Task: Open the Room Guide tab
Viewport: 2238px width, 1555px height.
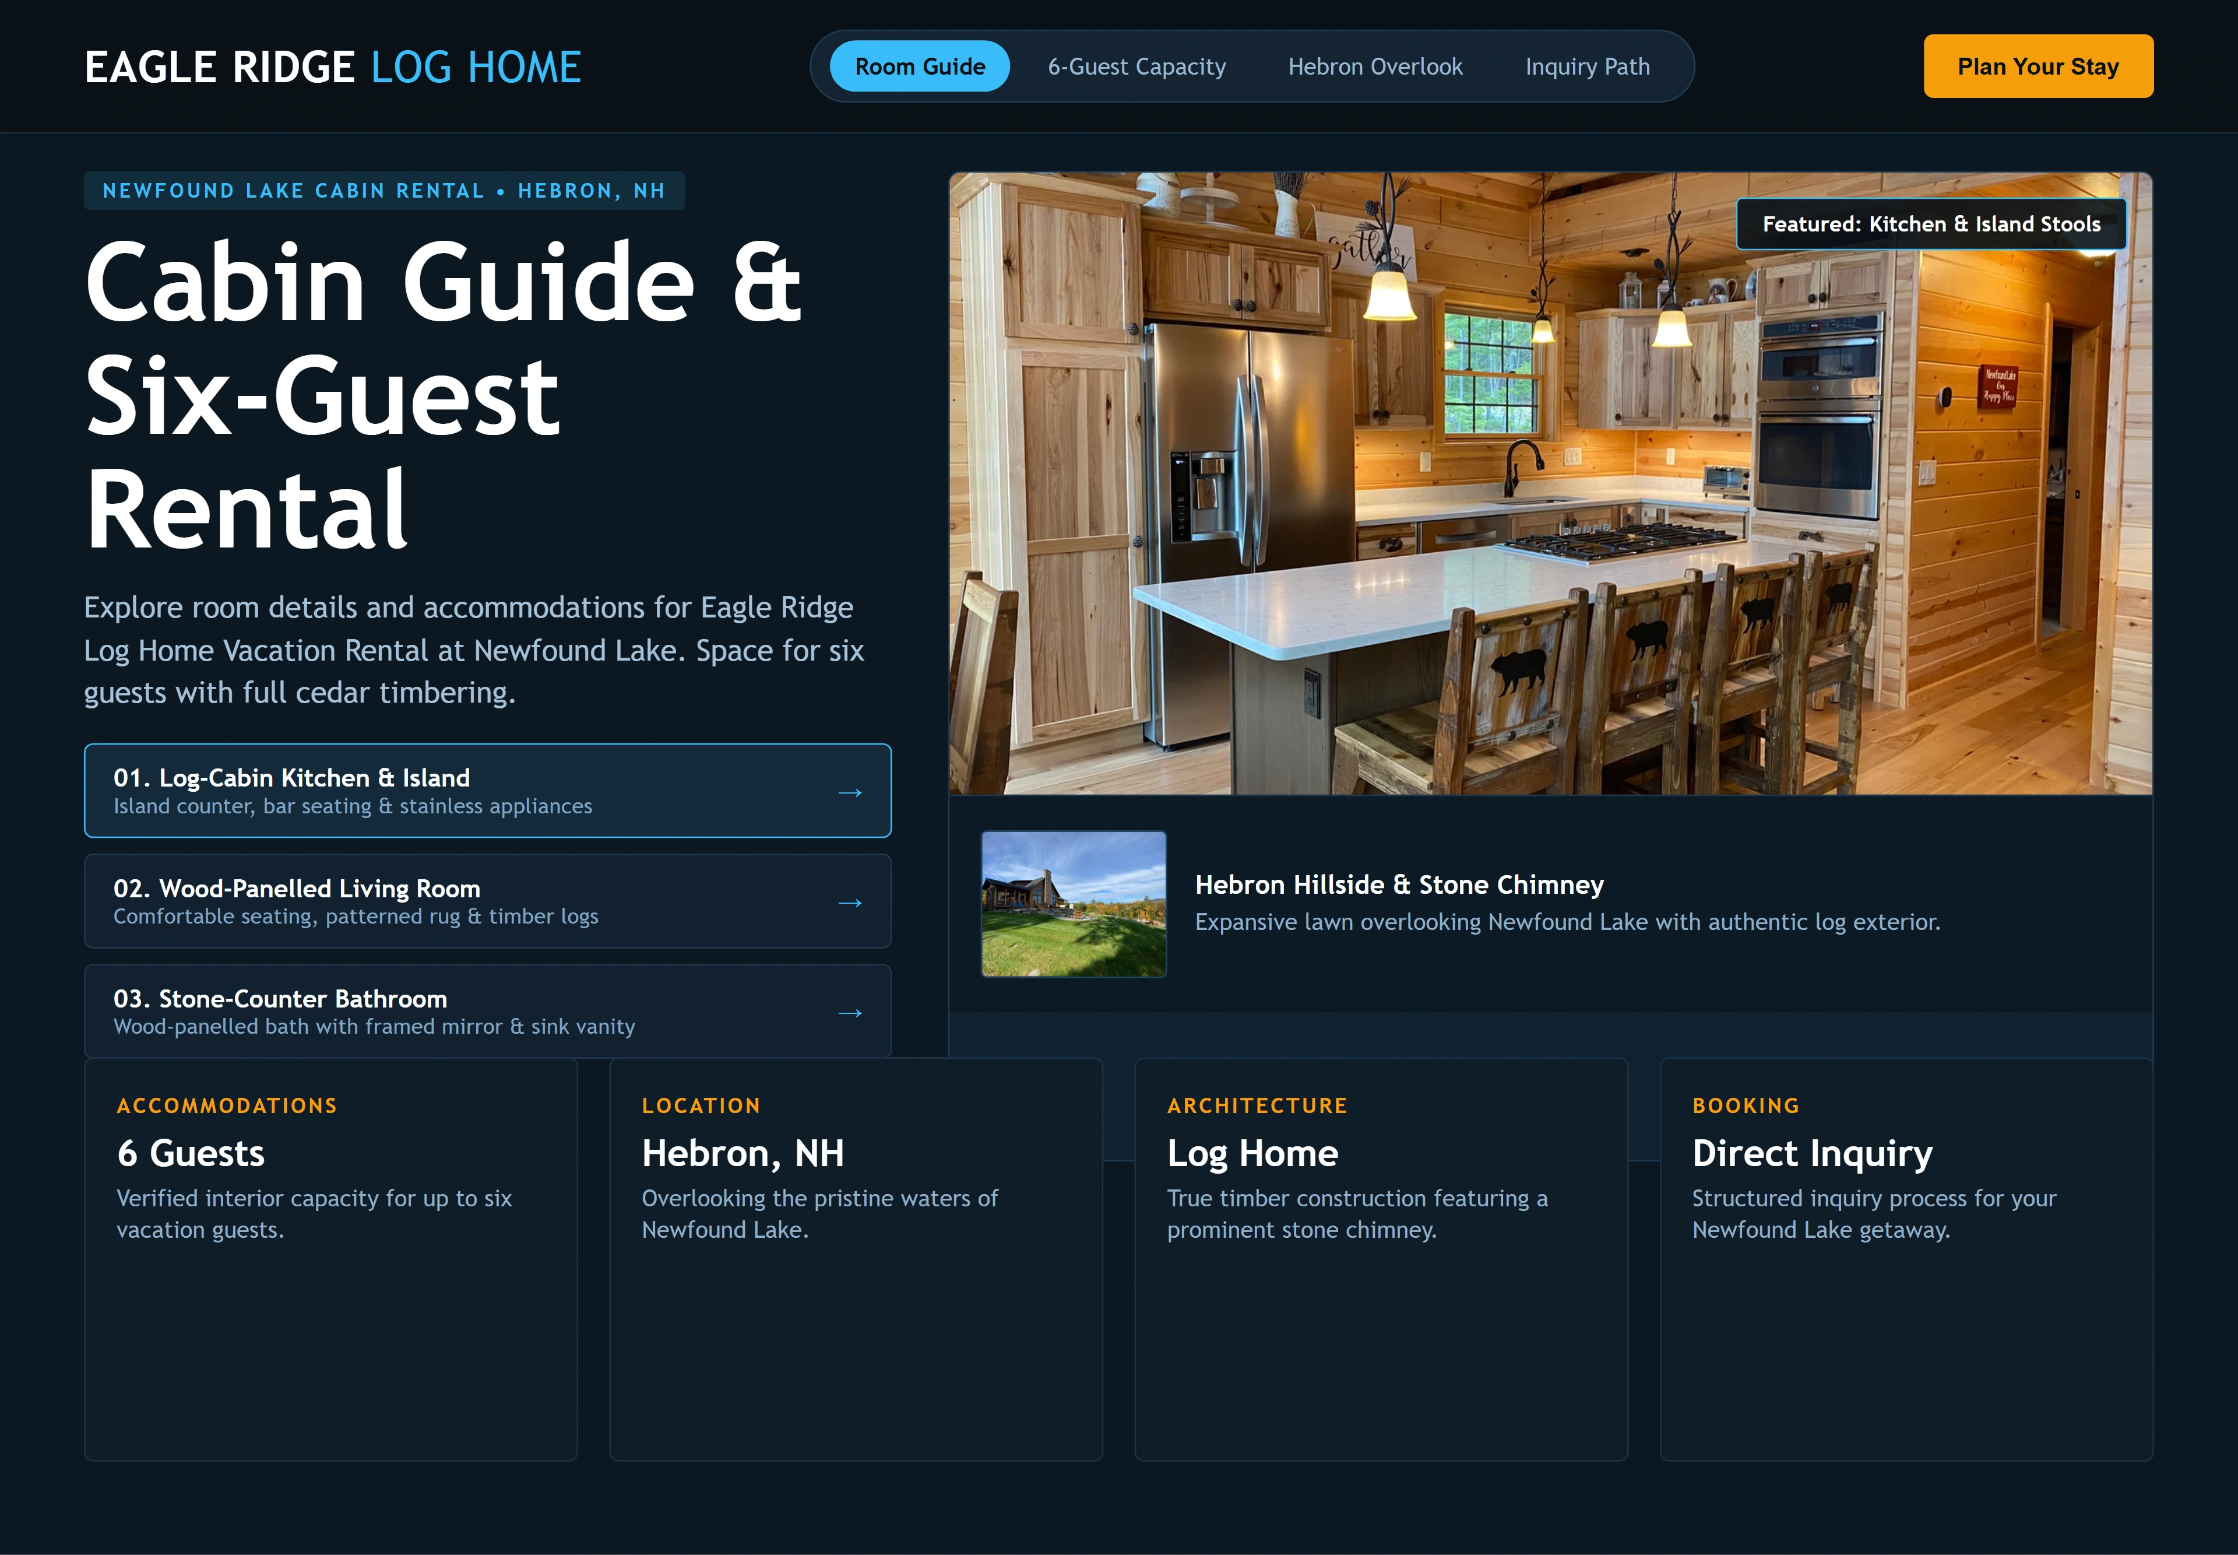Action: (x=919, y=66)
